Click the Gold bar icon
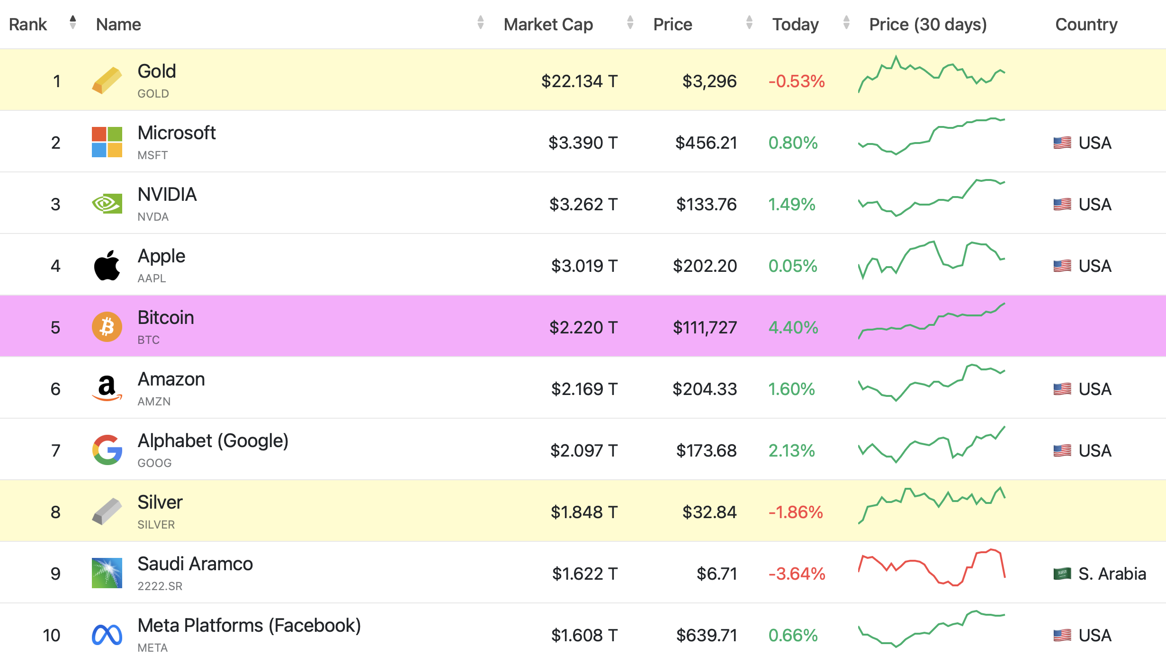Viewport: 1166px width, 664px height. (x=107, y=80)
